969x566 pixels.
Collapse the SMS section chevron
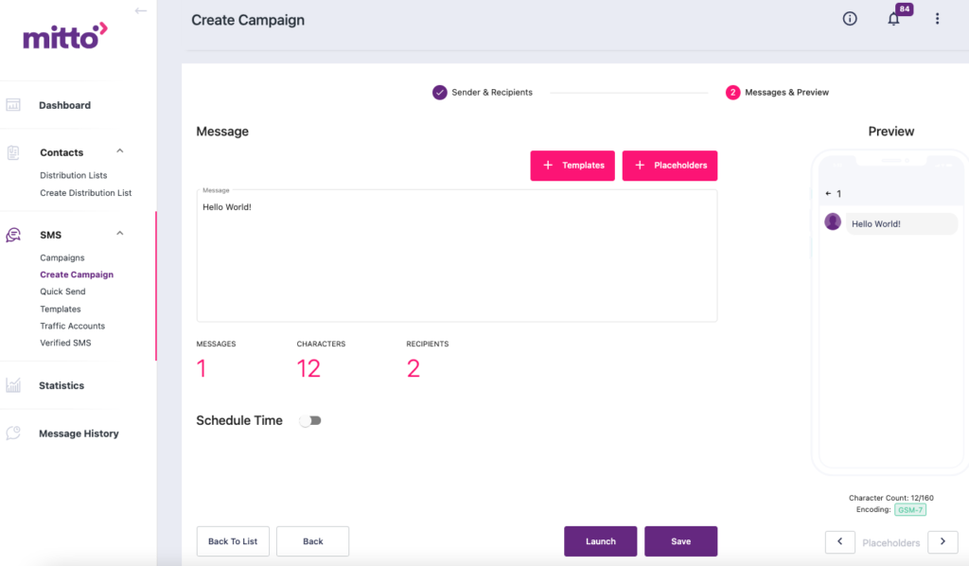pos(119,232)
